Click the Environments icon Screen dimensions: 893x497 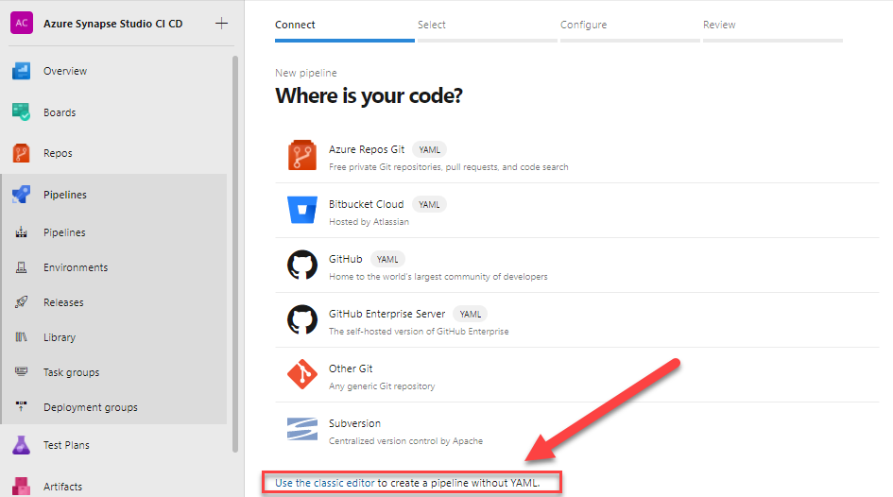21,267
